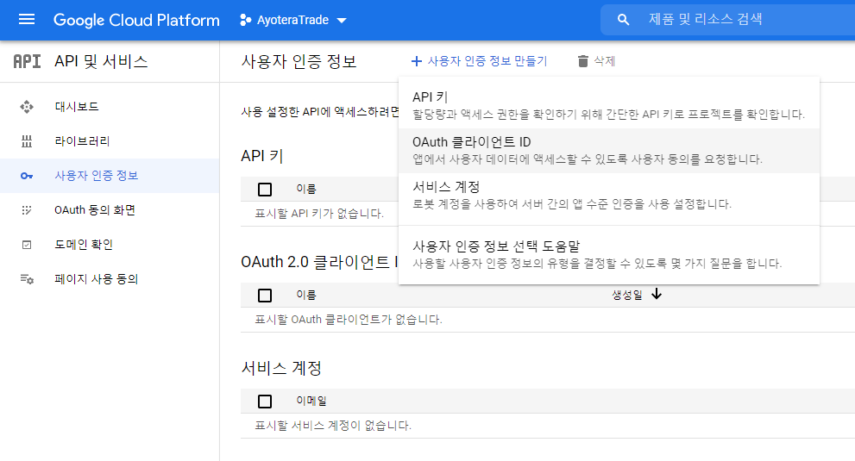Screen dimensions: 855x461
Task: Click text 표시할 OAuth 클라이언트가 없습니다.
Action: tap(349, 320)
